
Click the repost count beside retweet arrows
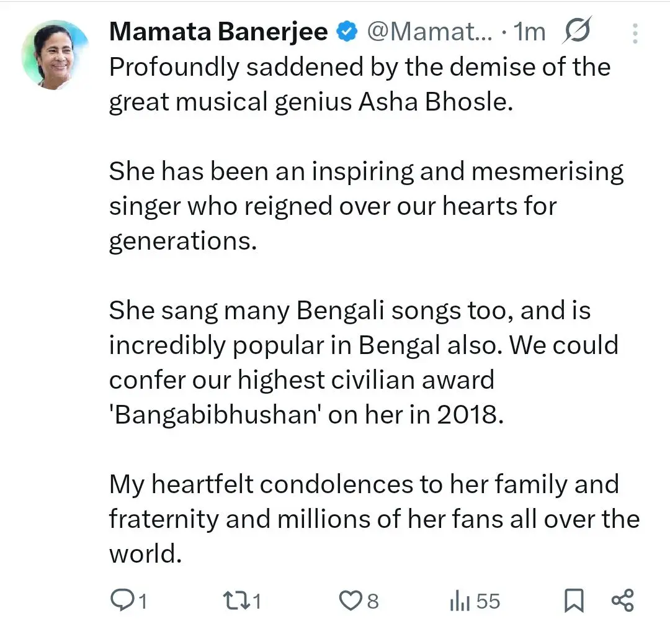[x=256, y=601]
